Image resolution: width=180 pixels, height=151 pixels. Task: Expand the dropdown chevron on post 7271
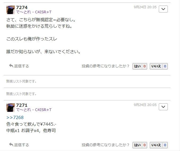point(163,107)
